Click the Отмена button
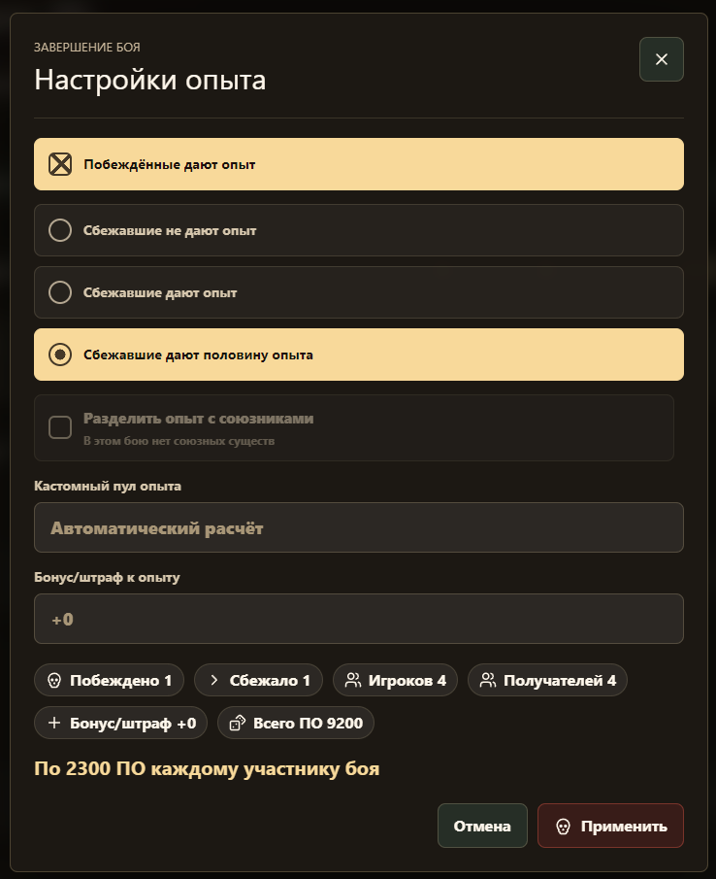The image size is (716, 879). [482, 826]
